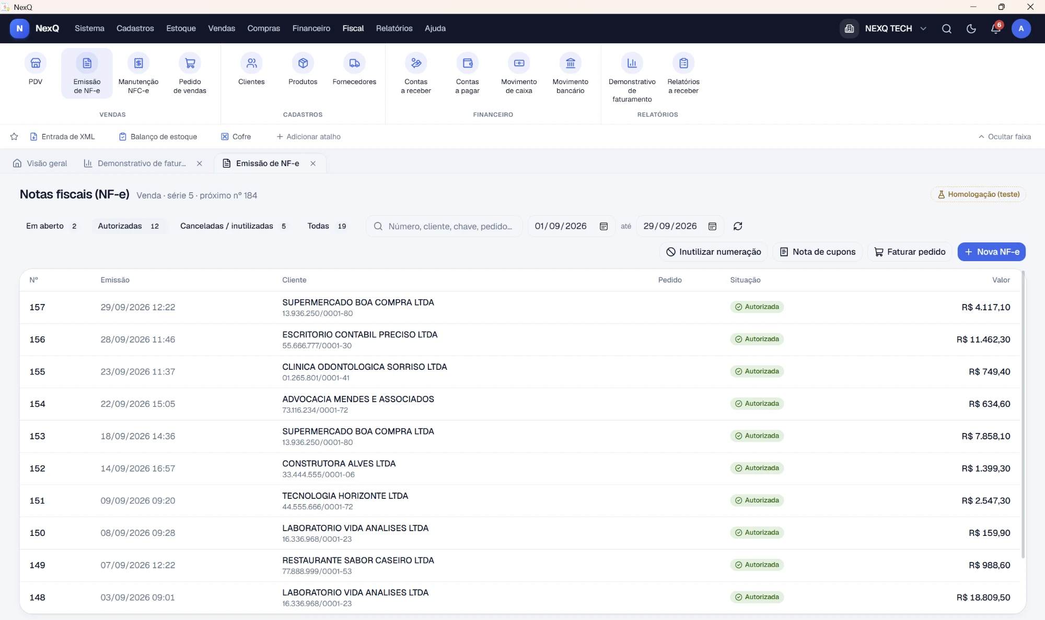Click the invoice search input field
Image resolution: width=1045 pixels, height=620 pixels.
[x=444, y=226]
